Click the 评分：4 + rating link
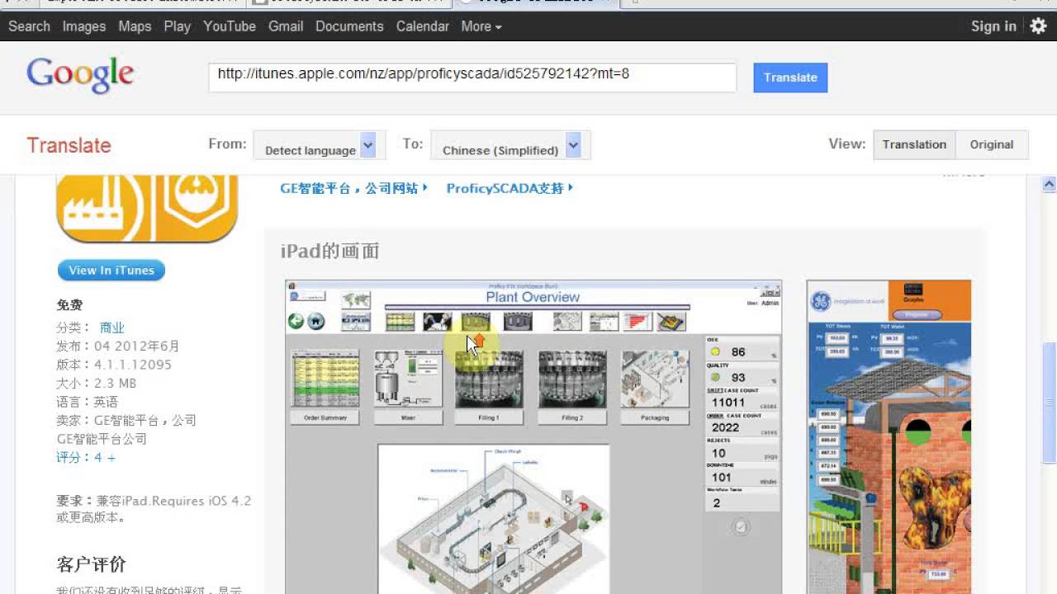 coord(87,457)
